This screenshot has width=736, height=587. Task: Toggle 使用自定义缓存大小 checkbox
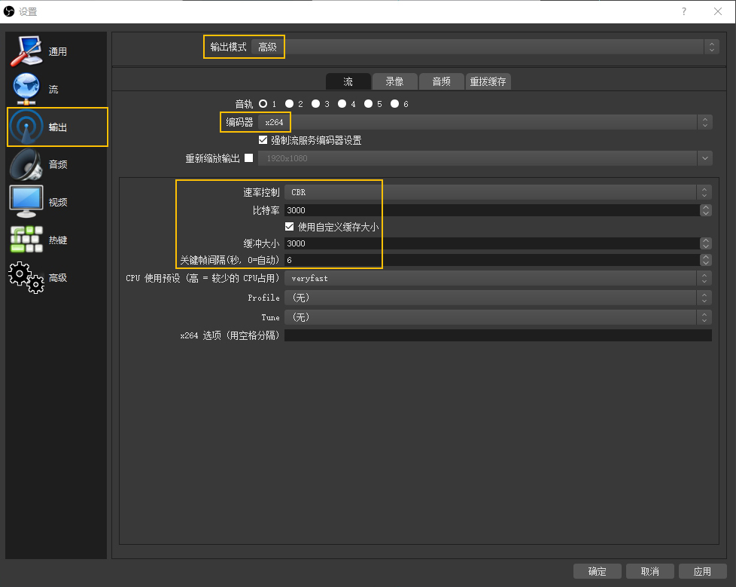[289, 227]
